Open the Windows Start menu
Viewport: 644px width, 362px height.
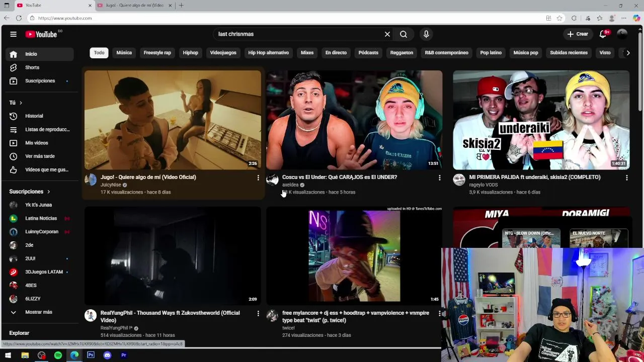click(8, 355)
